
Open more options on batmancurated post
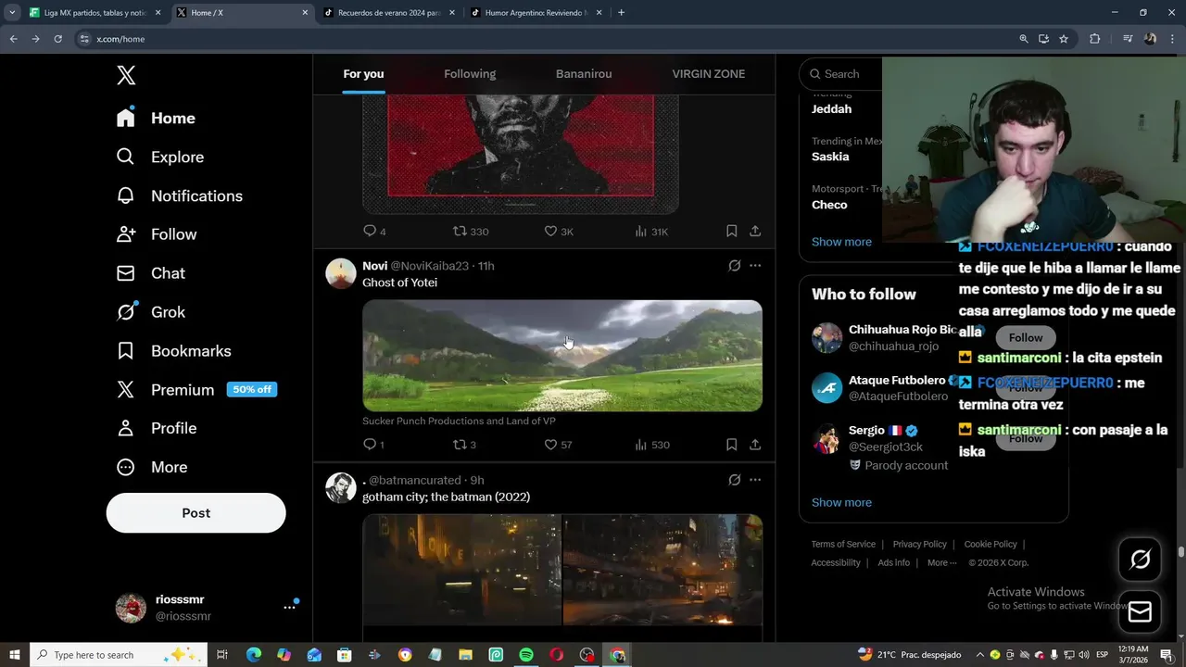point(755,480)
